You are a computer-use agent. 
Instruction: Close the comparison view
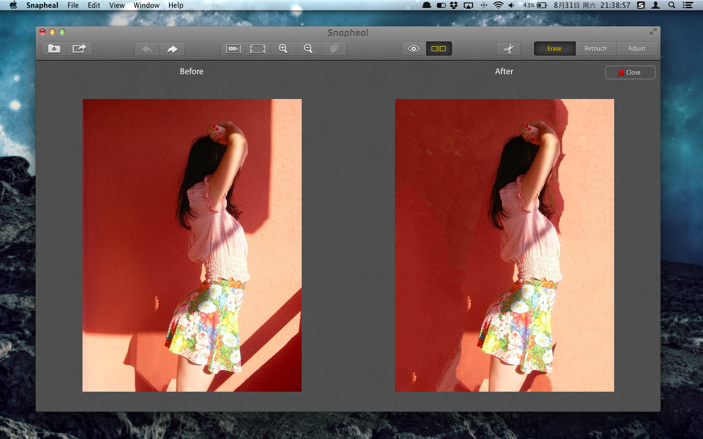point(630,72)
